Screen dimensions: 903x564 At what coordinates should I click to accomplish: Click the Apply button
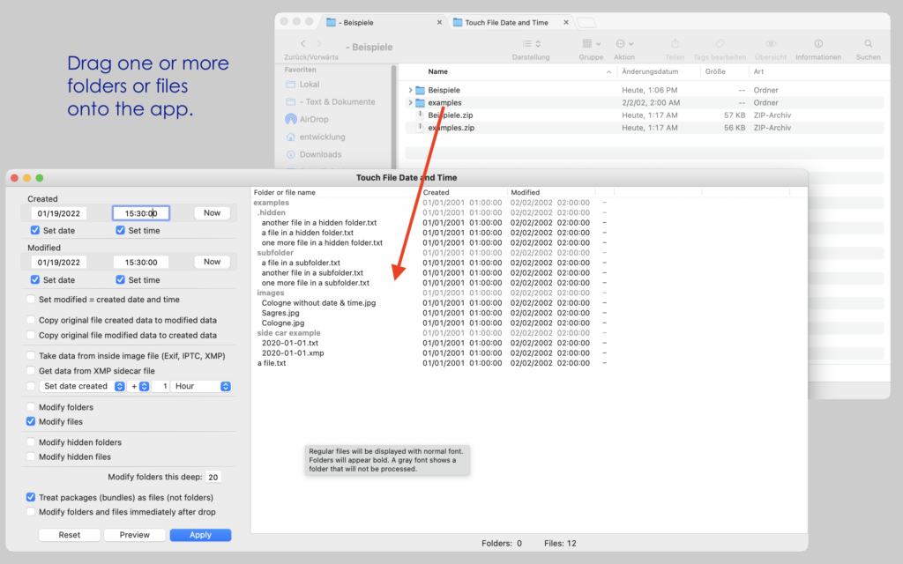(x=200, y=535)
